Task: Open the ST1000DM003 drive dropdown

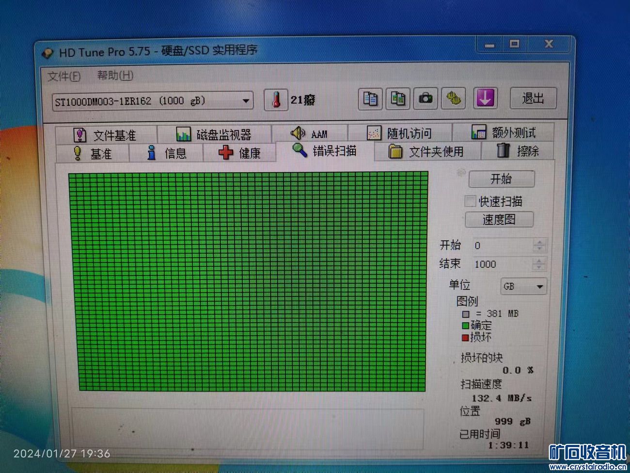Action: click(153, 101)
